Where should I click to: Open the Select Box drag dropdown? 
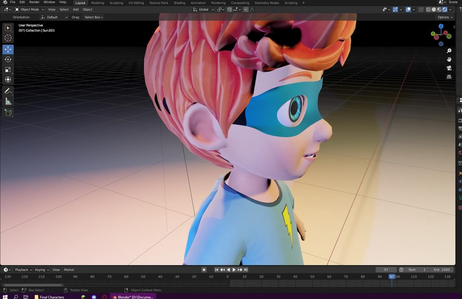(x=93, y=17)
